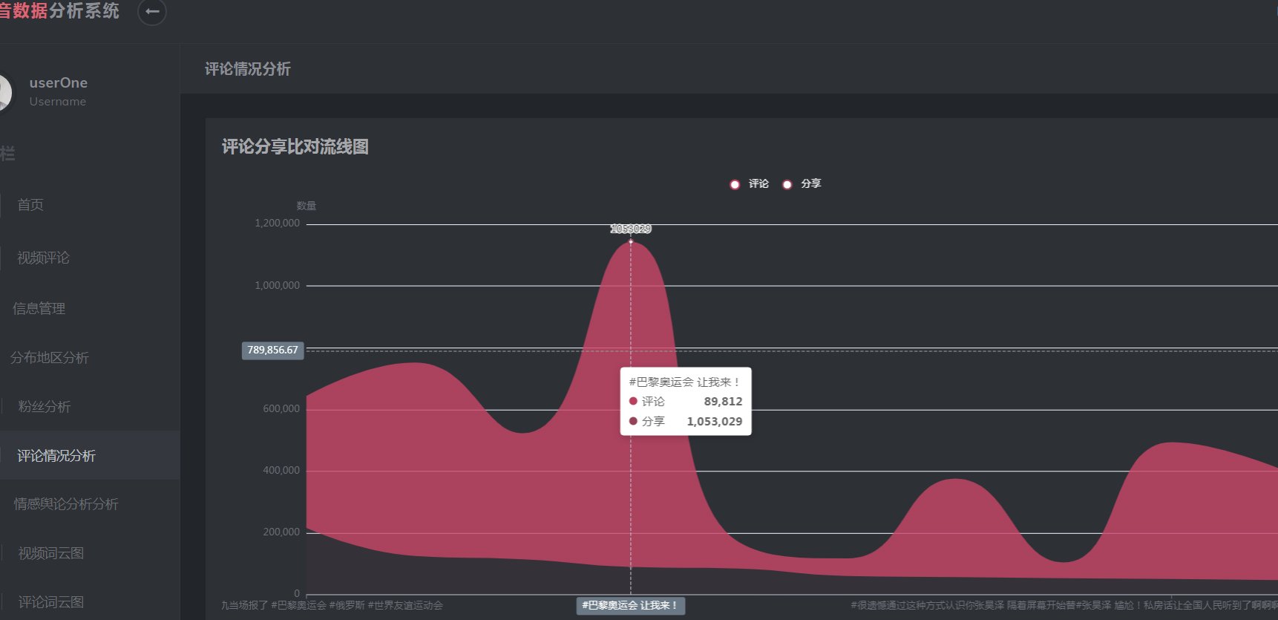Image resolution: width=1278 pixels, height=620 pixels.
Task: Click the userOne username label
Action: [x=59, y=82]
